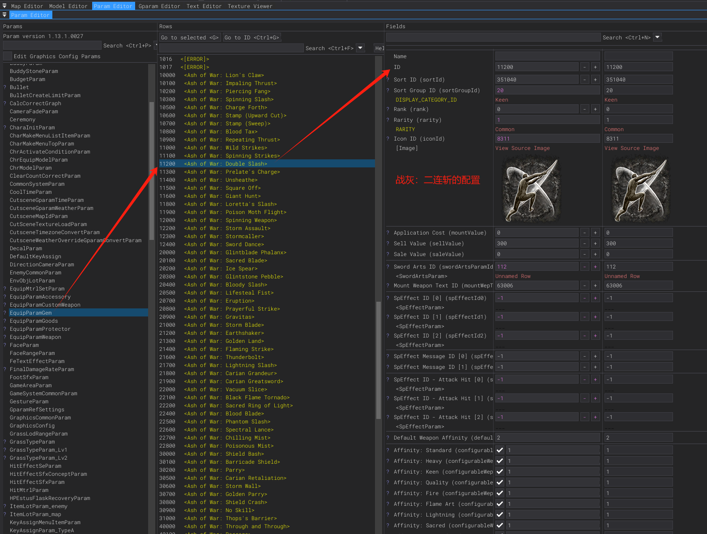
Task: Increment SpEffect ID Attack Hit [0] value
Action: (595, 380)
